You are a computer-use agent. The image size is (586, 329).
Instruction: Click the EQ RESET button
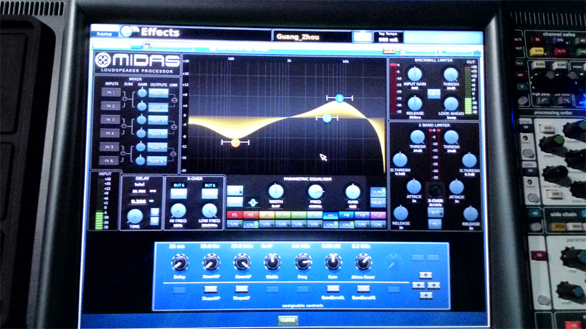(x=378, y=203)
